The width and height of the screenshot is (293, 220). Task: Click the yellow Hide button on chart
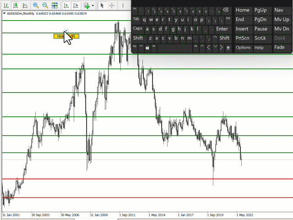point(66,36)
